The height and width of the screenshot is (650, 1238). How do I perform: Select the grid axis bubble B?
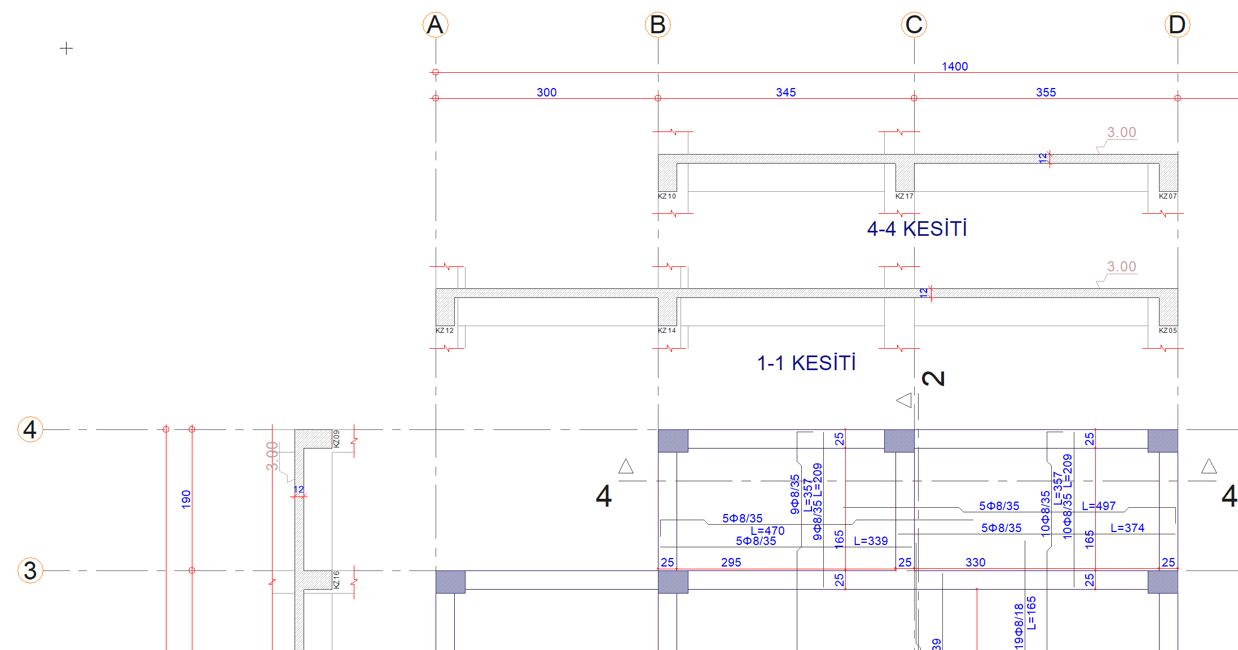(x=657, y=25)
